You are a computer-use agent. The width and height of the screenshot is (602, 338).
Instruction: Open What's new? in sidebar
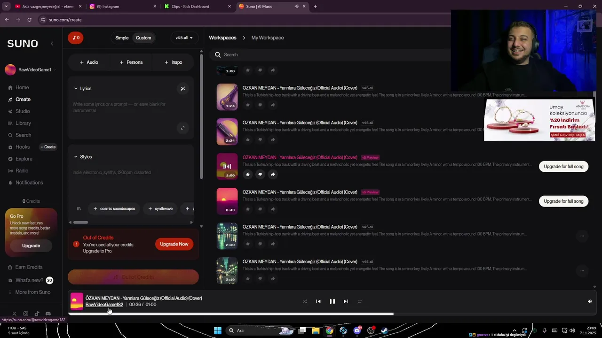point(30,280)
